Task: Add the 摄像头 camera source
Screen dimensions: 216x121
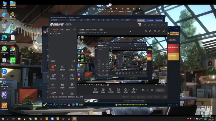Action: (103, 90)
